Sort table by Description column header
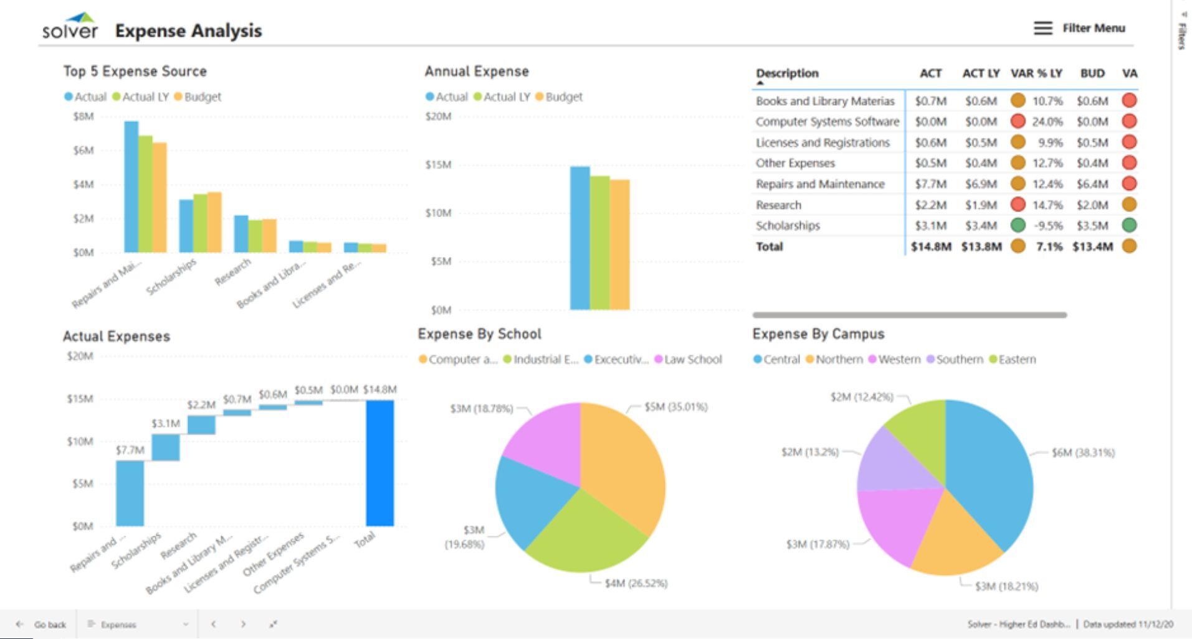1192x639 pixels. (787, 73)
